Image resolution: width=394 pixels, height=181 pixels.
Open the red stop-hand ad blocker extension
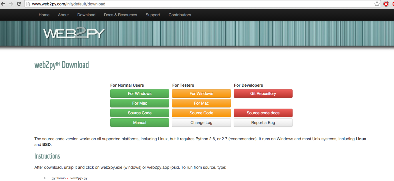click(386, 4)
